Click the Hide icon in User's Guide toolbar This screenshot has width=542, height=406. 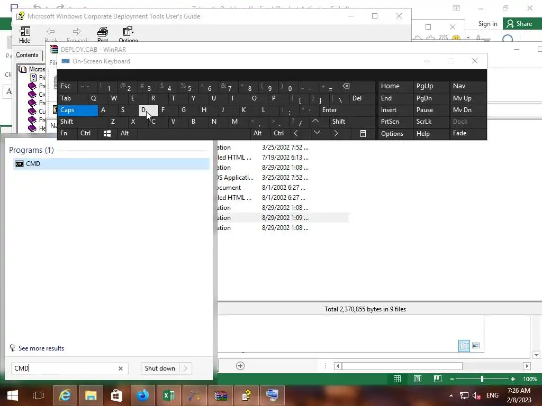(24, 34)
